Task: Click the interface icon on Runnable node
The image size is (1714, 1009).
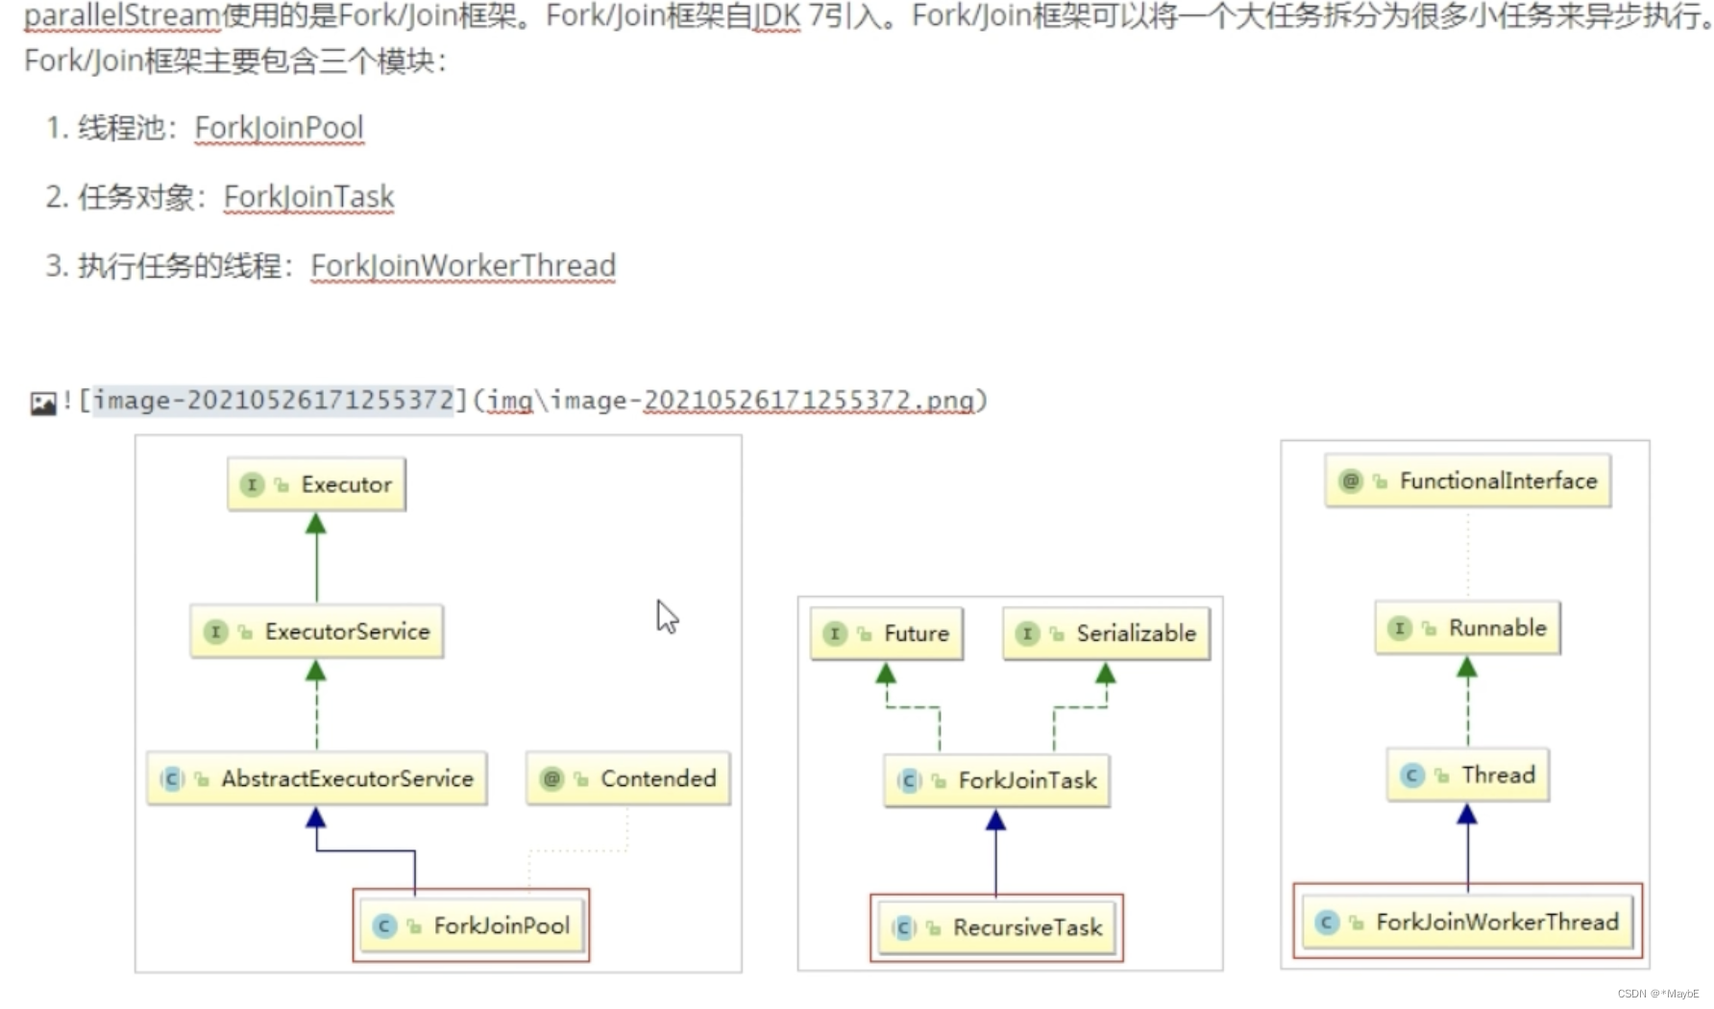Action: pyautogui.click(x=1400, y=628)
